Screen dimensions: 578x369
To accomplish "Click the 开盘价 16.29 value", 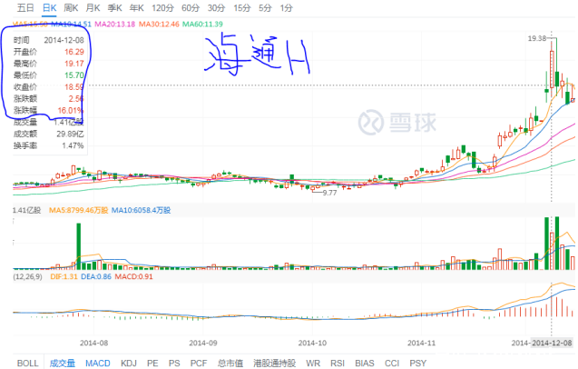I will (74, 52).
